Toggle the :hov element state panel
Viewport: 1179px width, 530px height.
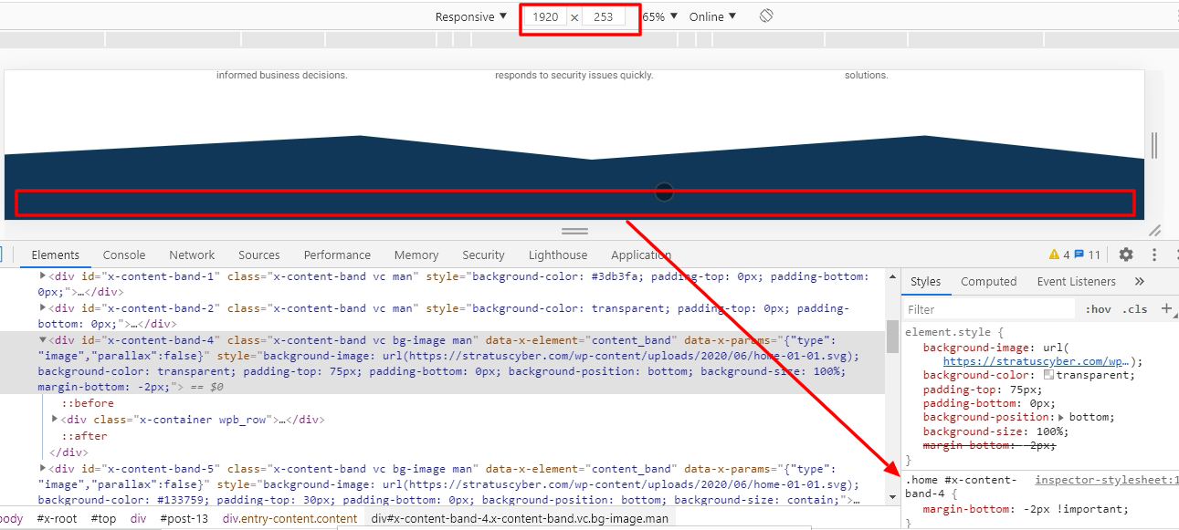(x=1098, y=309)
